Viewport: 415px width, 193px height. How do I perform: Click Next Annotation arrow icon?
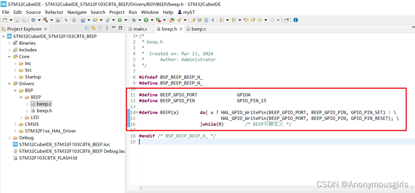221,20
